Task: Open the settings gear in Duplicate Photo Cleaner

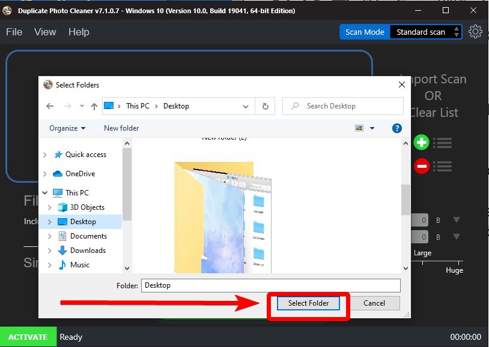Action: click(x=475, y=32)
